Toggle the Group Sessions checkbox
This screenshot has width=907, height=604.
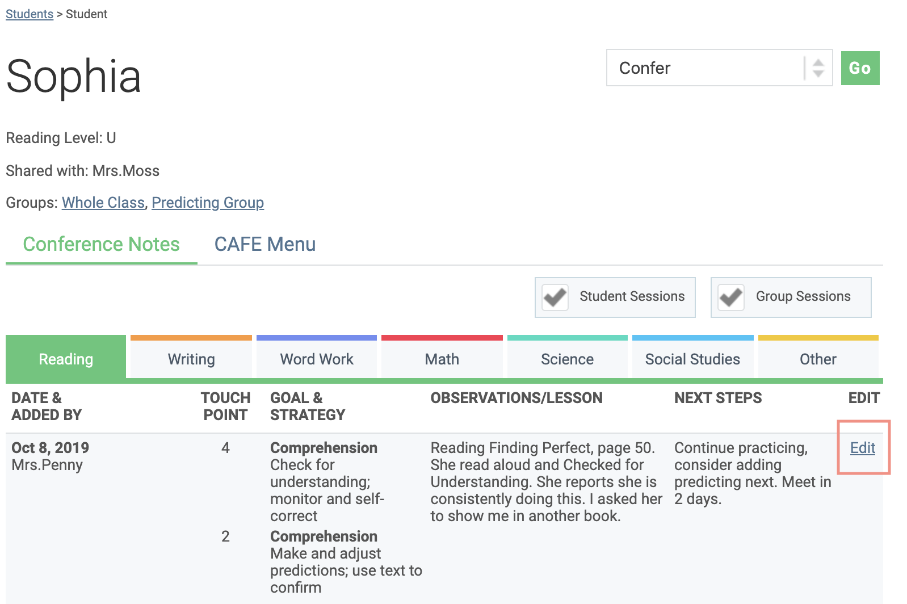[731, 297]
